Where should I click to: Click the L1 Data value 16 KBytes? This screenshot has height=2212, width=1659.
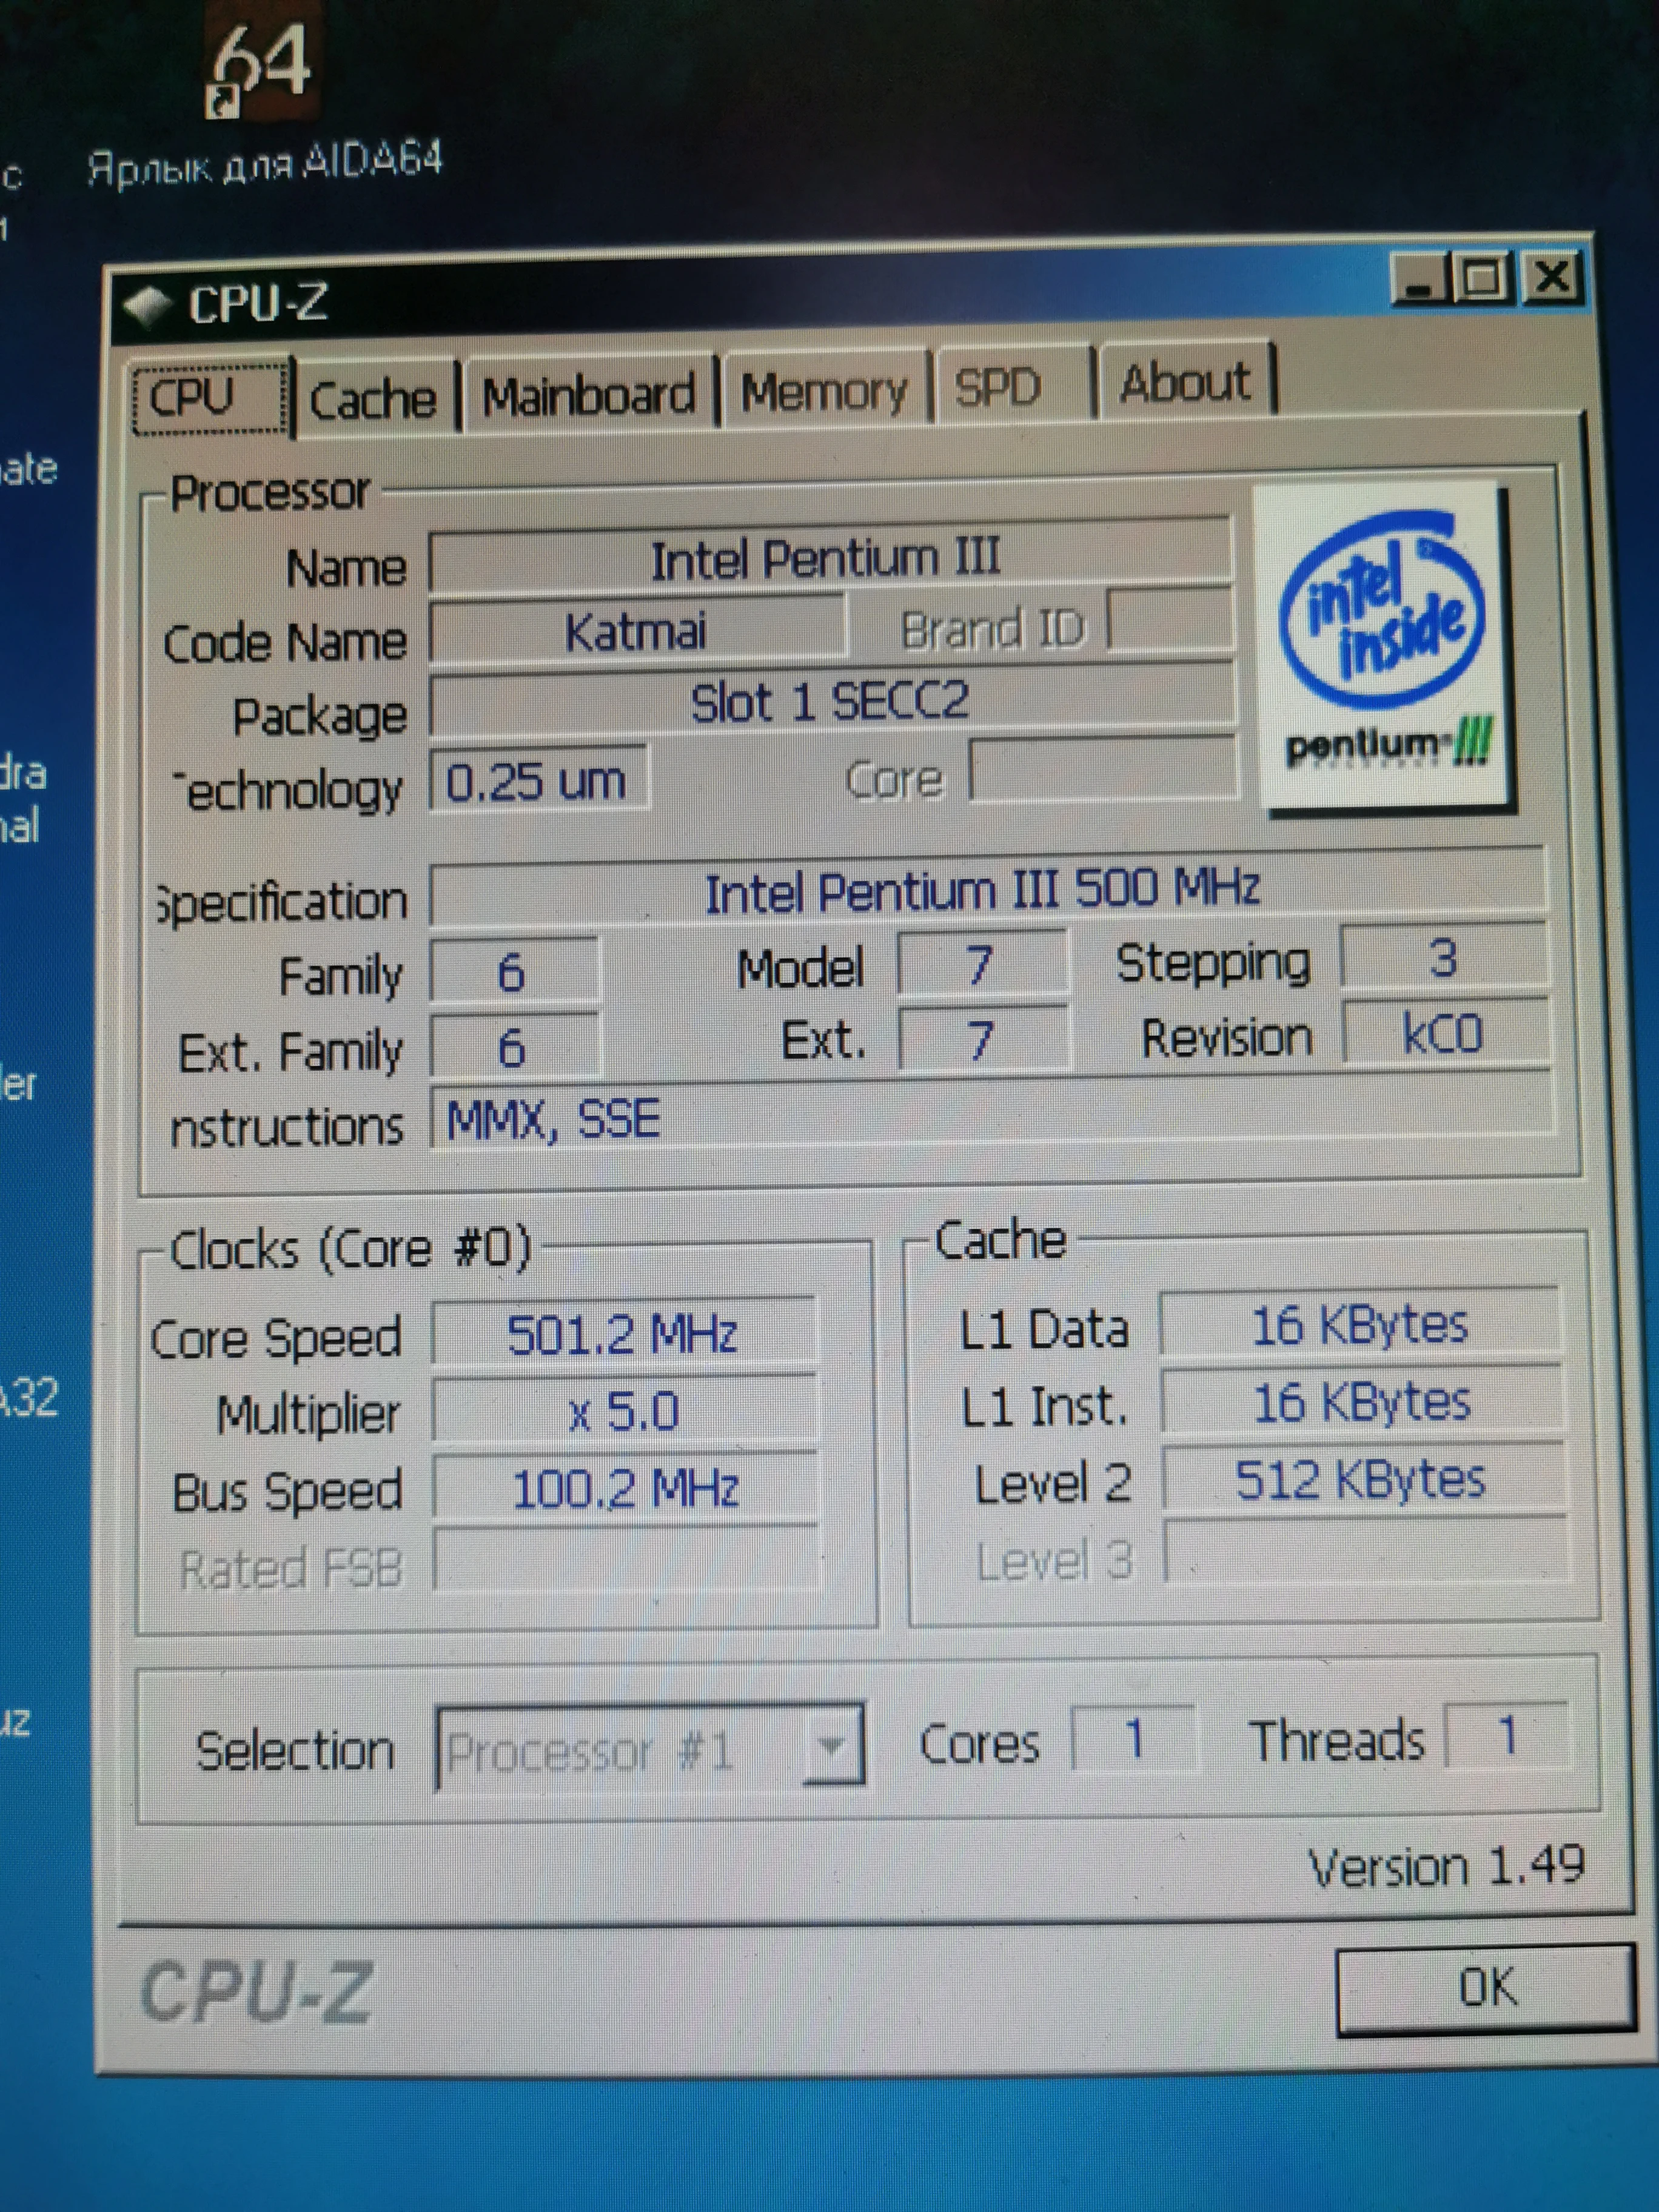(x=1360, y=1326)
